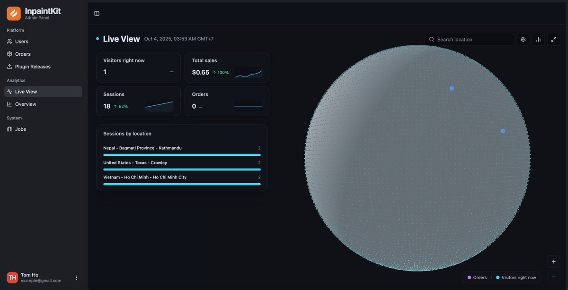The height and width of the screenshot is (290, 568).
Task: Zoom in the globe with plus
Action: click(554, 261)
